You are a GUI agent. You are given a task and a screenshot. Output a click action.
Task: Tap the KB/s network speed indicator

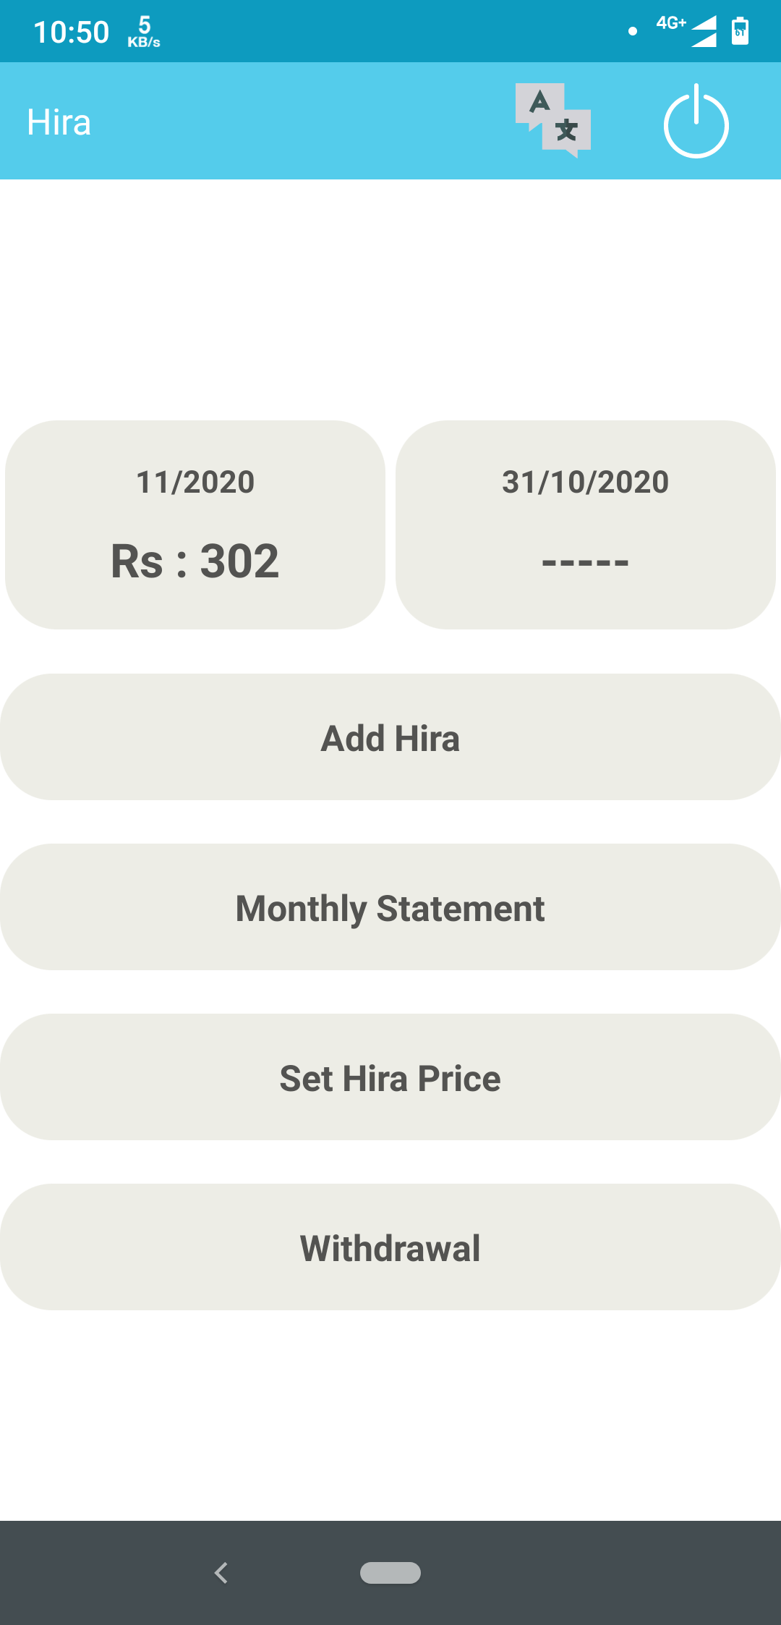click(x=144, y=32)
